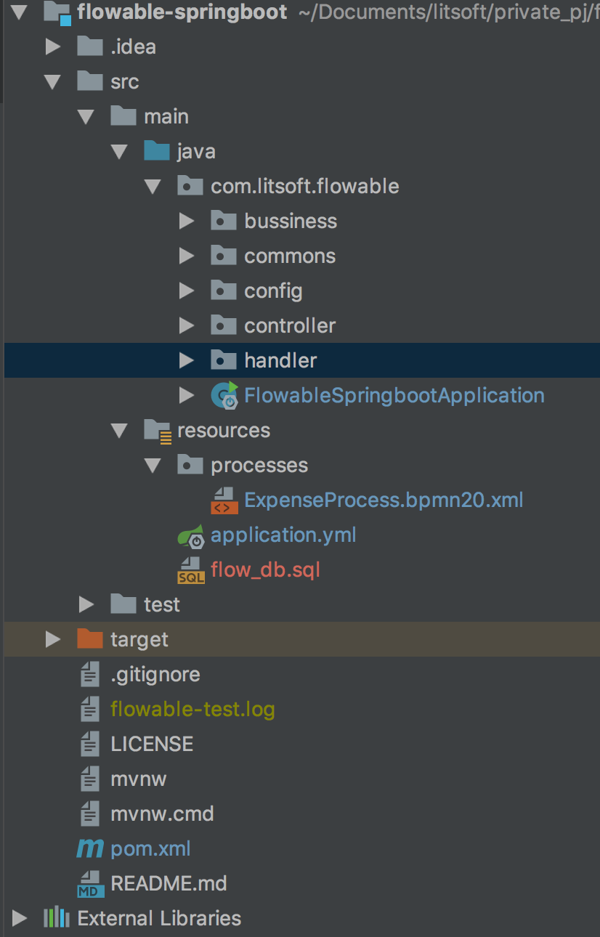Click the Spring Boot icon next to FlowableSpringbootApplication
The width and height of the screenshot is (600, 937).
pyautogui.click(x=225, y=395)
